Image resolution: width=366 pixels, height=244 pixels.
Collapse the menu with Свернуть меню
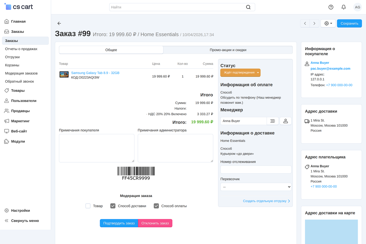[x=25, y=221]
